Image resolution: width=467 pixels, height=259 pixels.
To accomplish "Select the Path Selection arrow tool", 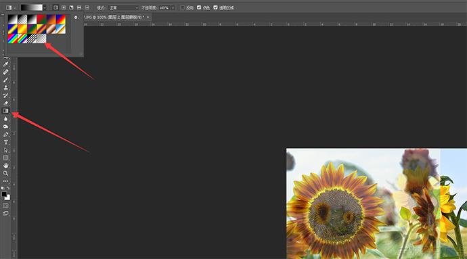I will [x=5, y=149].
